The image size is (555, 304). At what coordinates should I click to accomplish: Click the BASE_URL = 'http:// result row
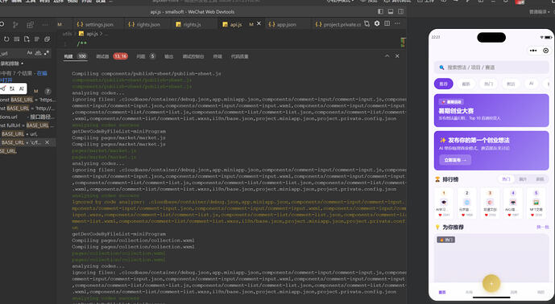tap(28, 108)
